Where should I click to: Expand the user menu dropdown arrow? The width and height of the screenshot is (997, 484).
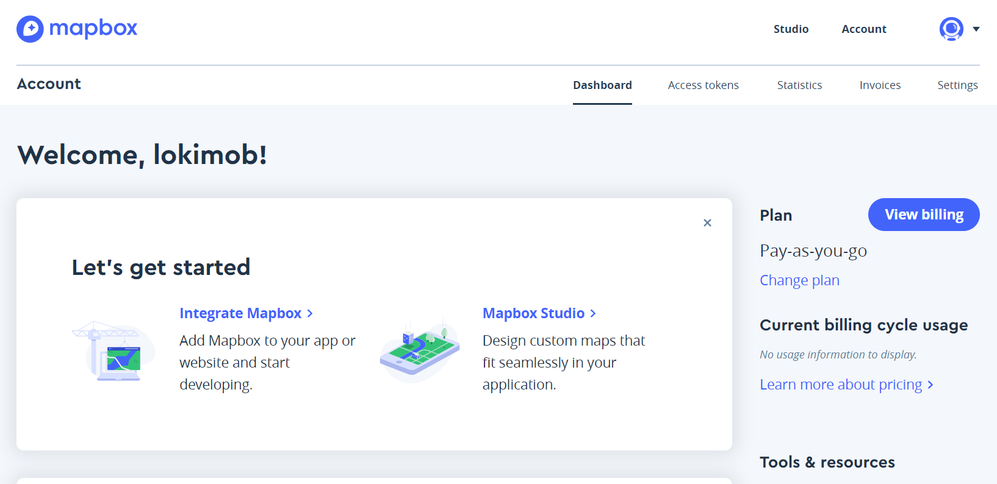point(976,29)
